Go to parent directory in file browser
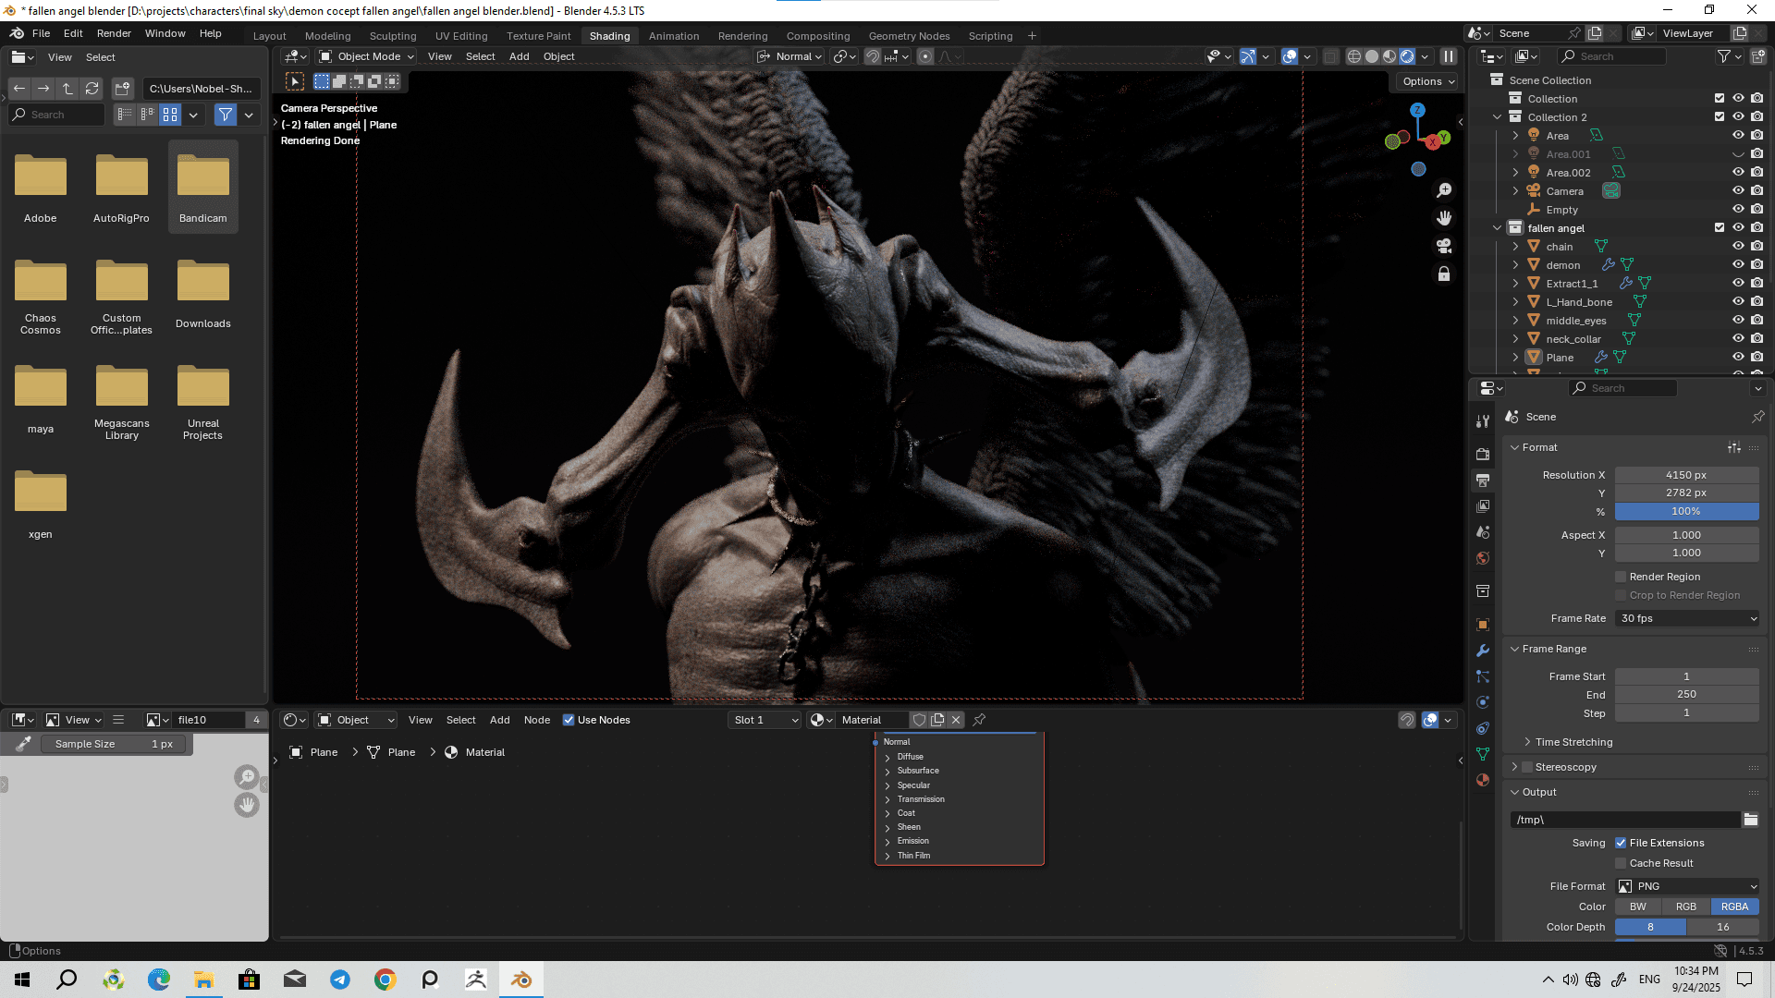1775x998 pixels. [67, 89]
